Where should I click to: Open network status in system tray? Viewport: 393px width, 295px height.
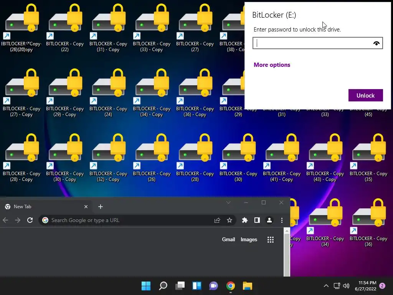coord(337,286)
